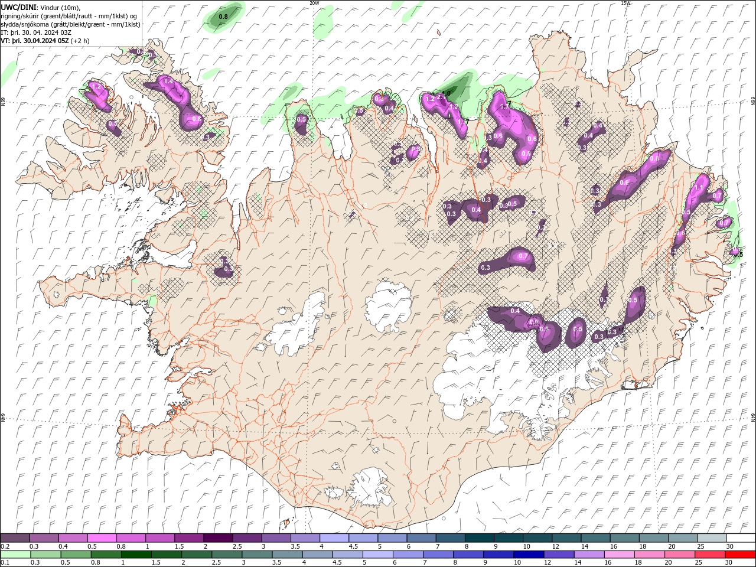Click the light grey 25–30 snow legend swatch
Viewport: 756px width, 567px height.
click(711, 538)
